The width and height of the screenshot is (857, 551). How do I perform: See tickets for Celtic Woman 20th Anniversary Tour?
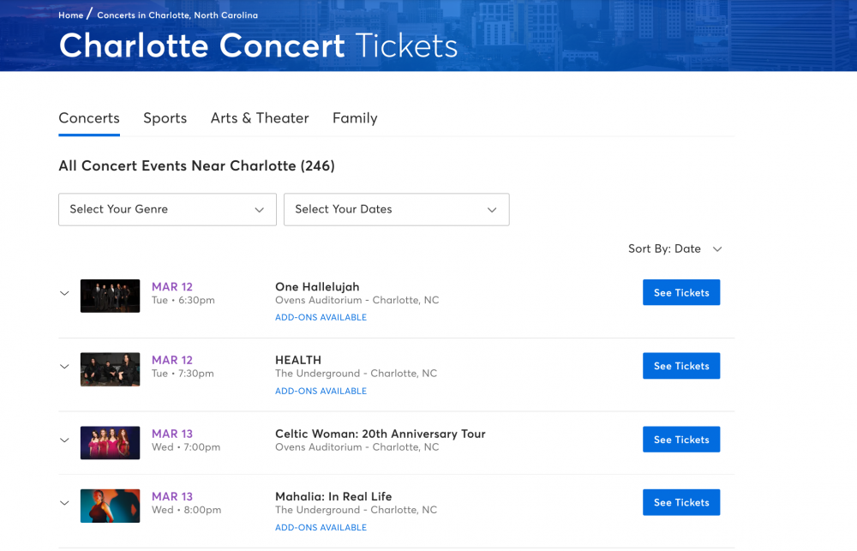pos(681,440)
